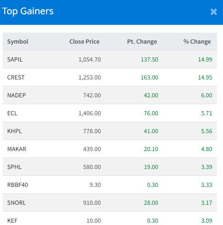
Task: Open the KHPL symbol entry
Action: click(x=15, y=131)
